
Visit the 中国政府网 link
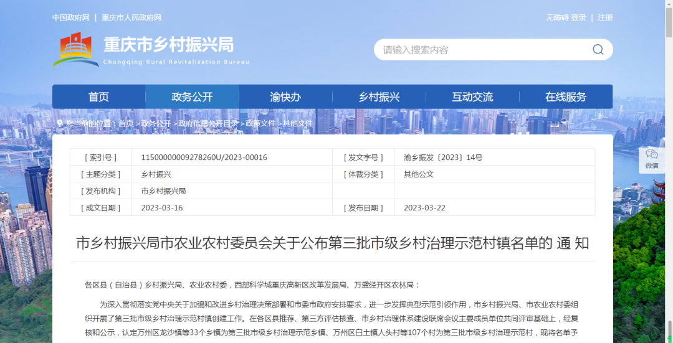click(x=71, y=17)
